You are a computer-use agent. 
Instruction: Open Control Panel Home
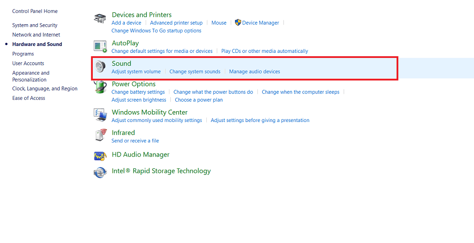(35, 11)
